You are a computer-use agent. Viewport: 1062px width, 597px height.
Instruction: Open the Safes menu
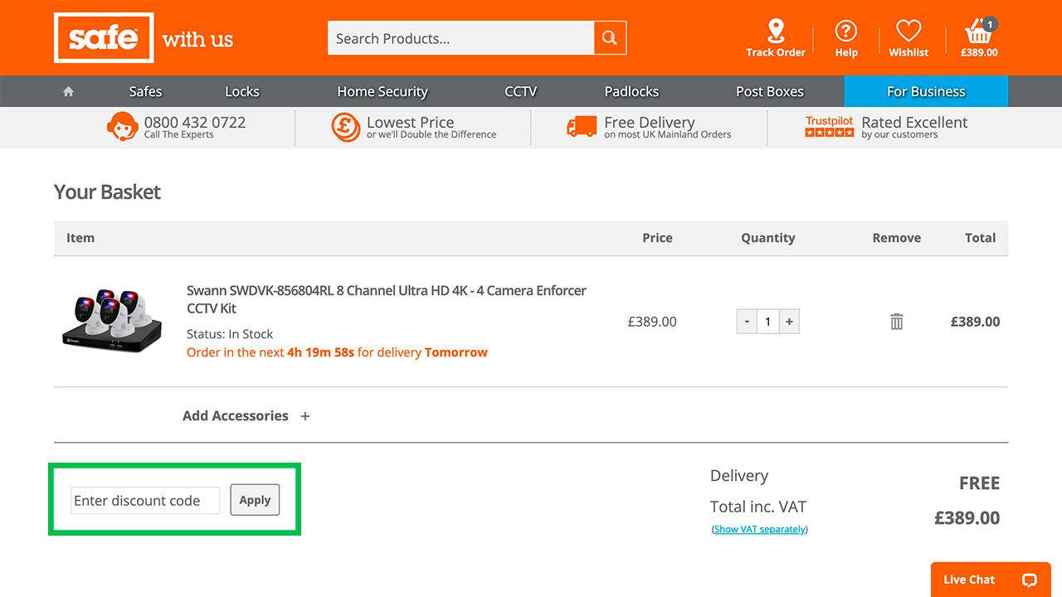[145, 91]
